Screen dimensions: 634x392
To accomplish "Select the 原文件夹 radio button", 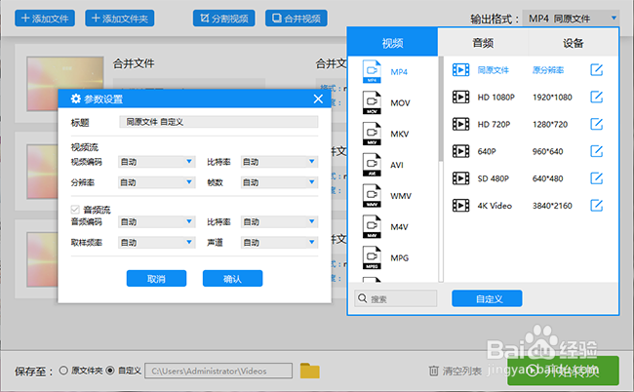I will tap(63, 371).
